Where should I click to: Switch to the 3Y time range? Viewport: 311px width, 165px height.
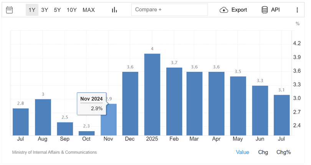pyautogui.click(x=45, y=10)
